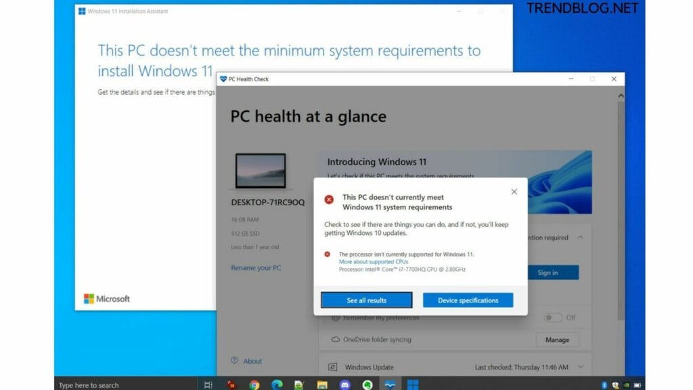The width and height of the screenshot is (693, 390).
Task: Click the PC Health Check vertical scrollbar
Action: pos(621,210)
